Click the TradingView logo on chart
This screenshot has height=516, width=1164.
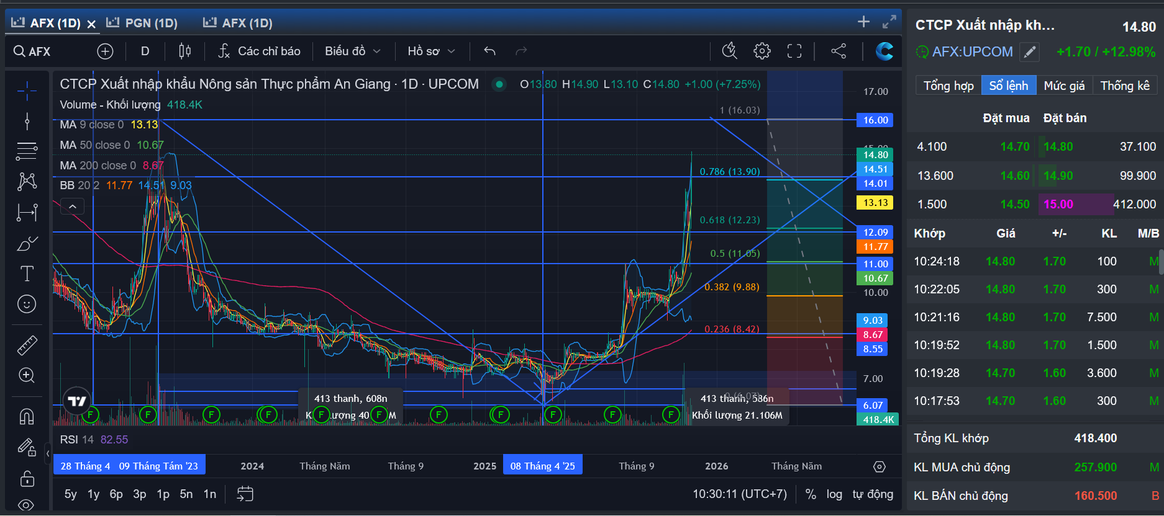point(77,401)
